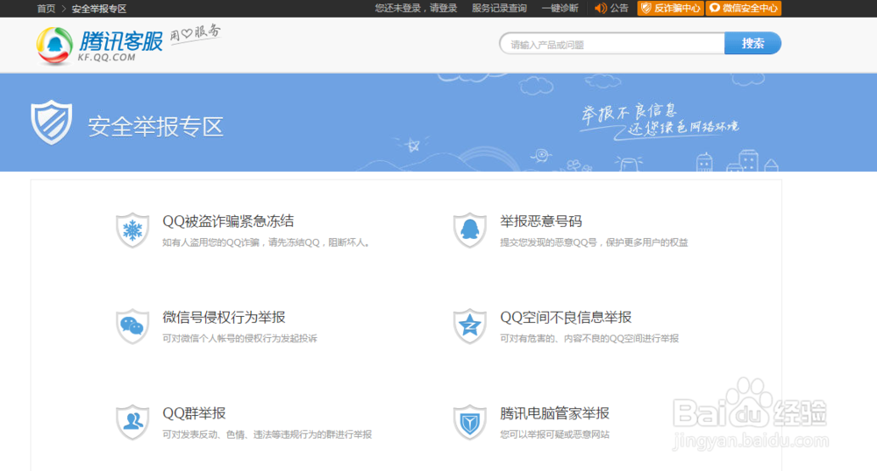Open 微信号侵权行为举报 heading link

(x=224, y=317)
